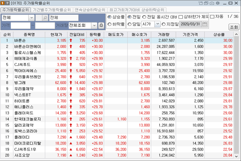Select the 알리코제약 stock name
This screenshot has height=161, width=241.
pyautogui.click(x=24, y=125)
